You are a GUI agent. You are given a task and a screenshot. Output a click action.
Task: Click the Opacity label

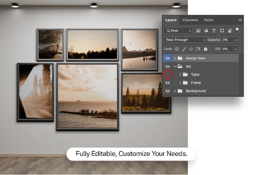[x=214, y=40]
